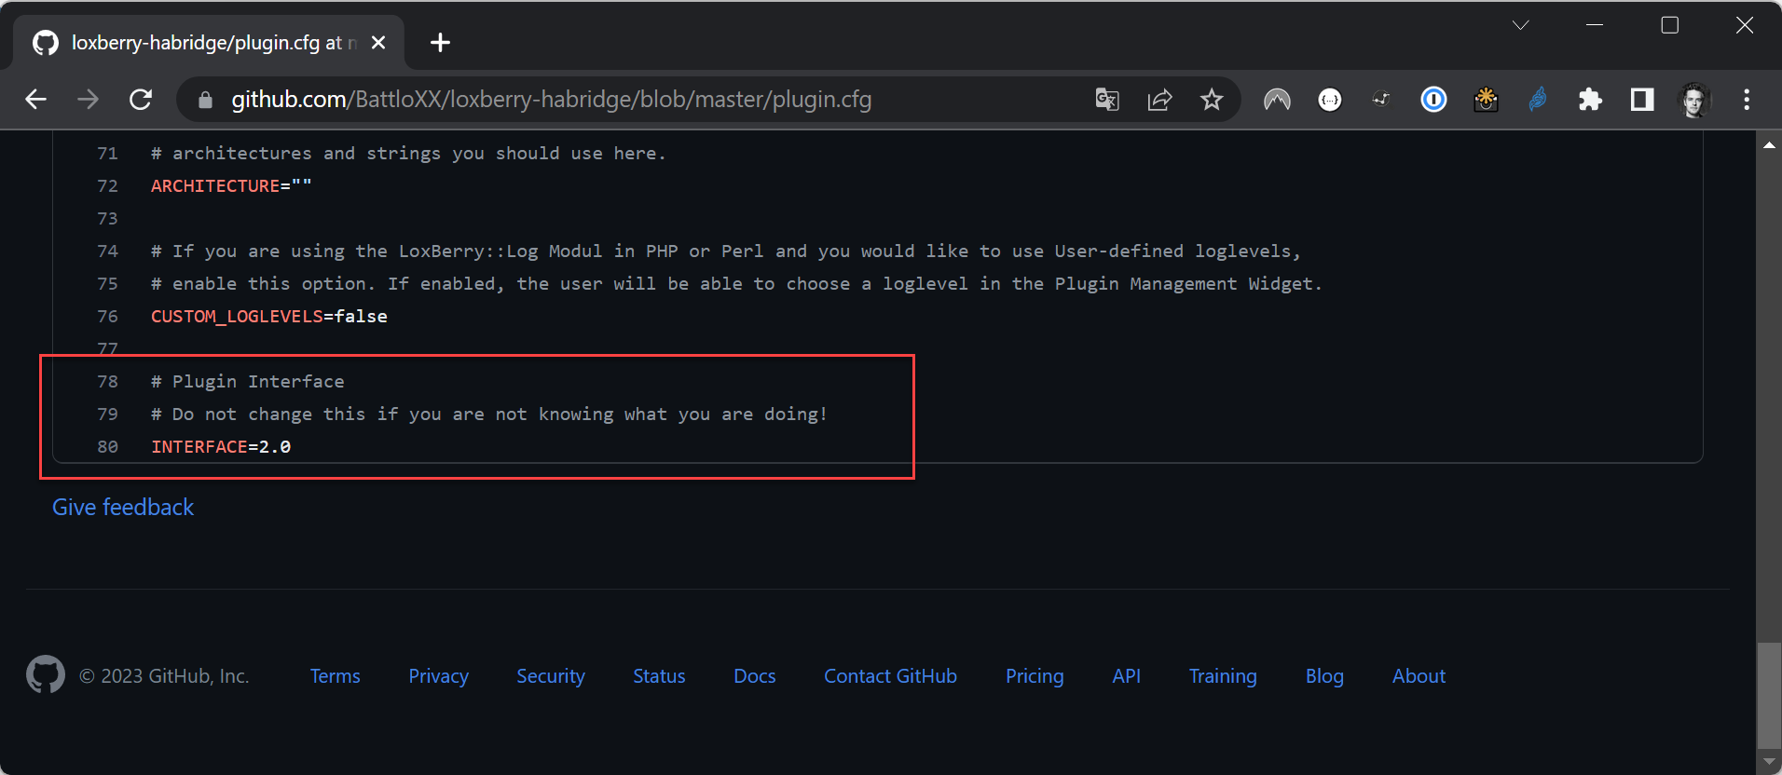Click line number 72

coord(107,186)
